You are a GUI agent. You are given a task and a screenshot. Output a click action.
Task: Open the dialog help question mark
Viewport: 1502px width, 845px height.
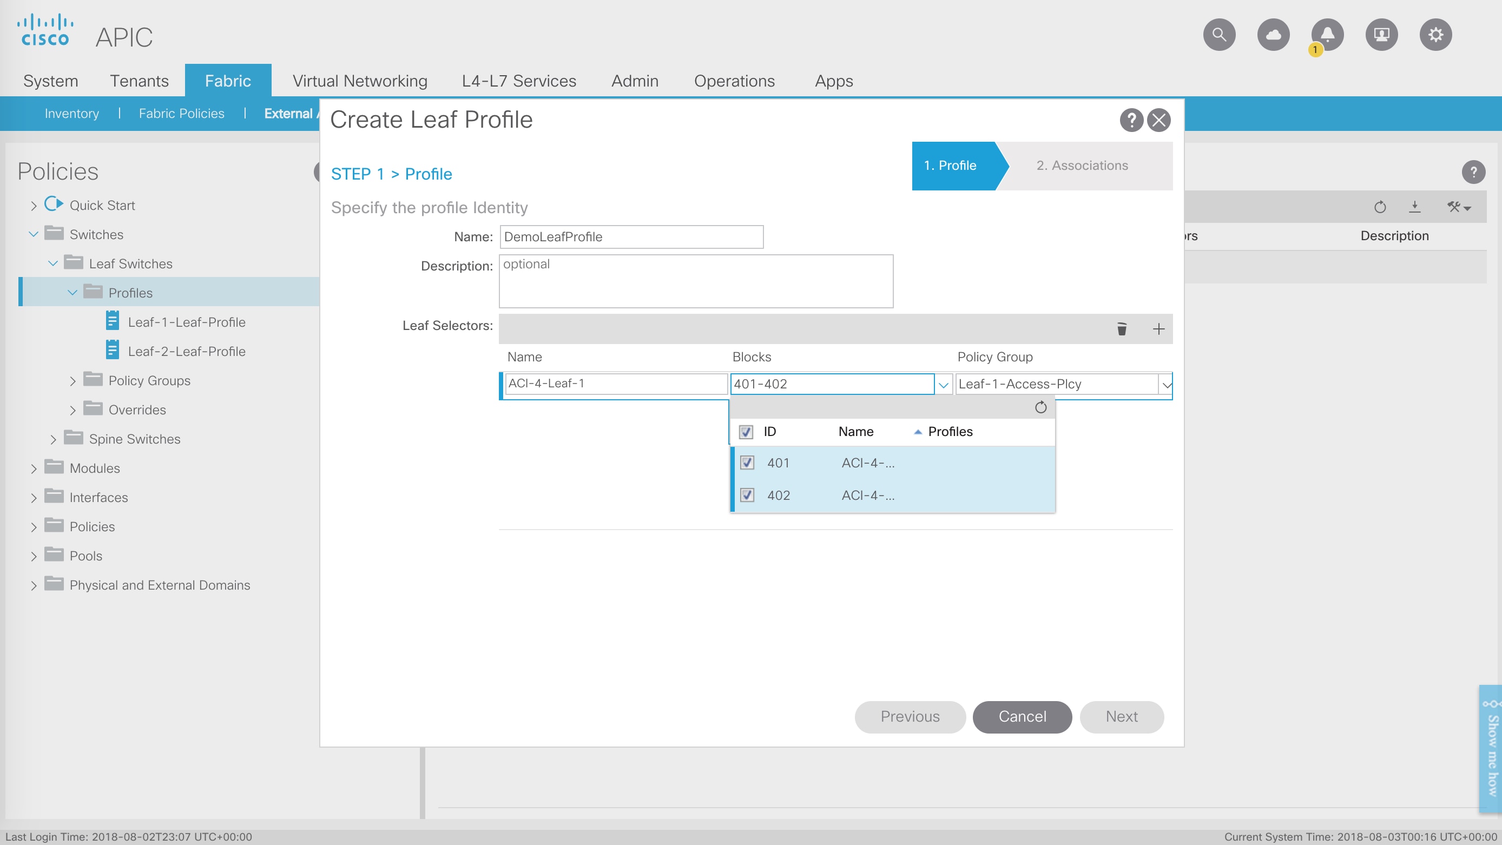tap(1131, 120)
